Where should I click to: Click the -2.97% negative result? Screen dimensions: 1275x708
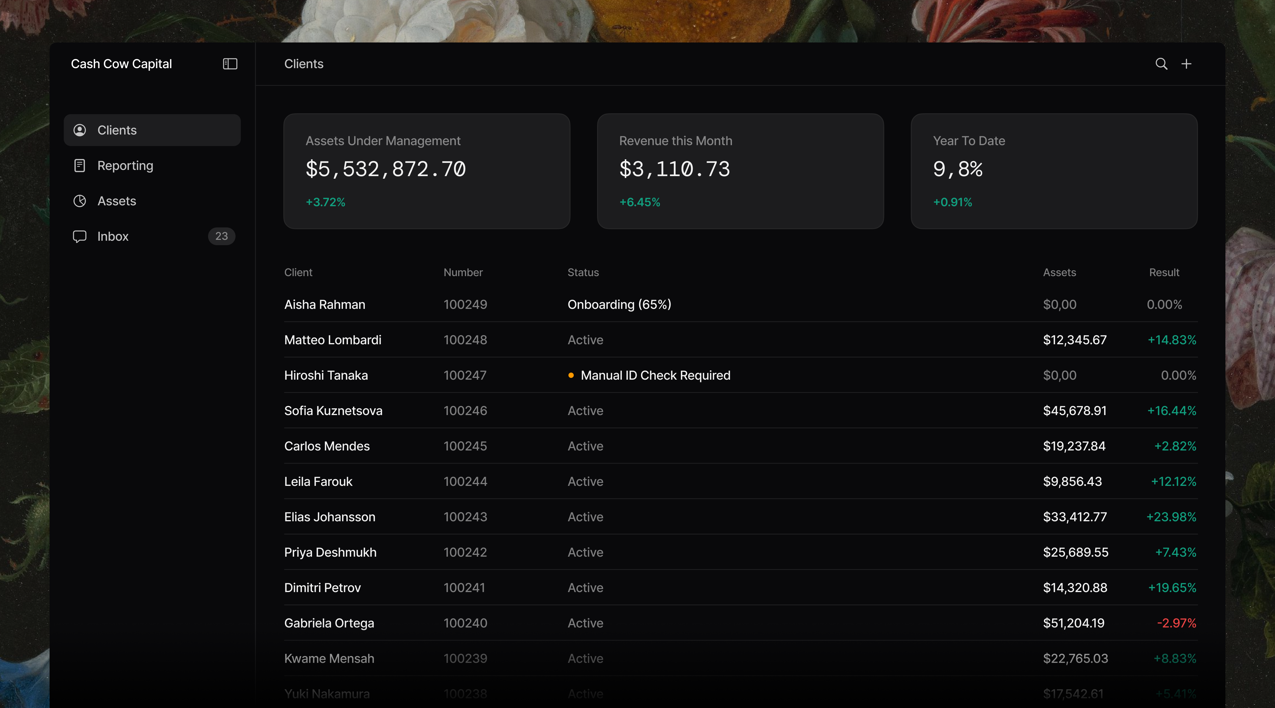click(x=1176, y=623)
